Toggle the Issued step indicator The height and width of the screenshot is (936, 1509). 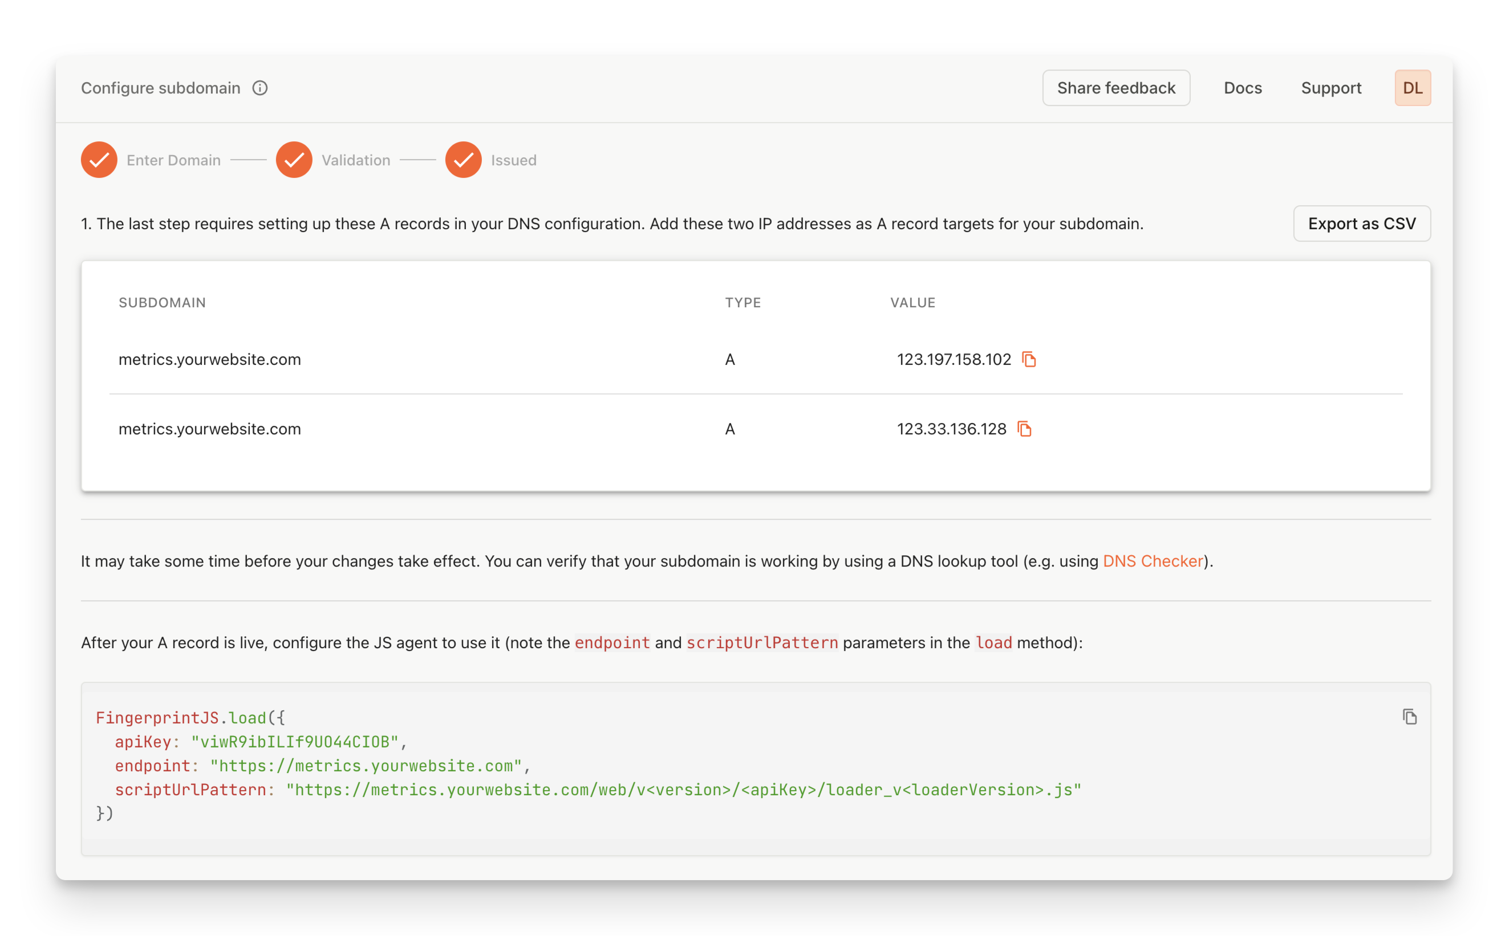coord(463,160)
